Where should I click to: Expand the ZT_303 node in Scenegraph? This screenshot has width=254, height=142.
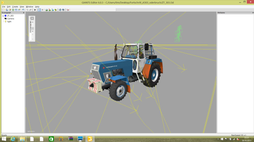point(3,16)
